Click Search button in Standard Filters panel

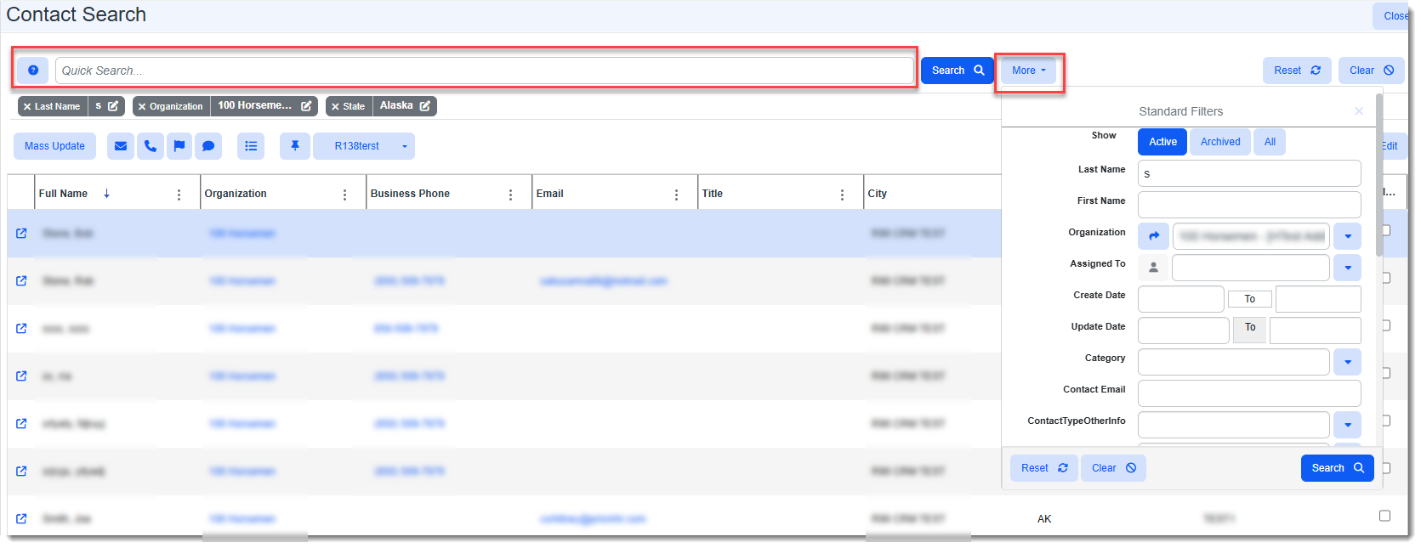click(x=1337, y=468)
